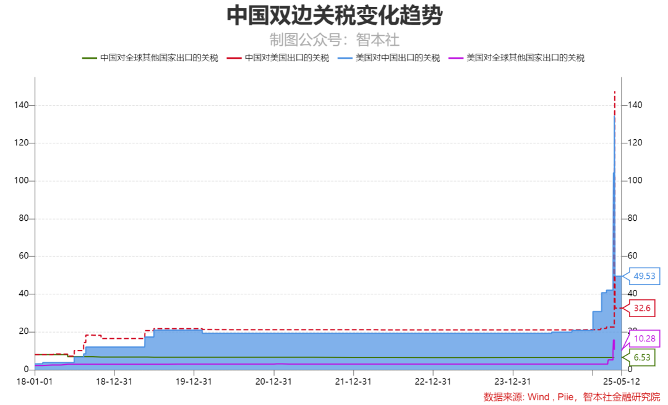Click x-axis date label 18-12-31
The image size is (668, 405).
114,382
